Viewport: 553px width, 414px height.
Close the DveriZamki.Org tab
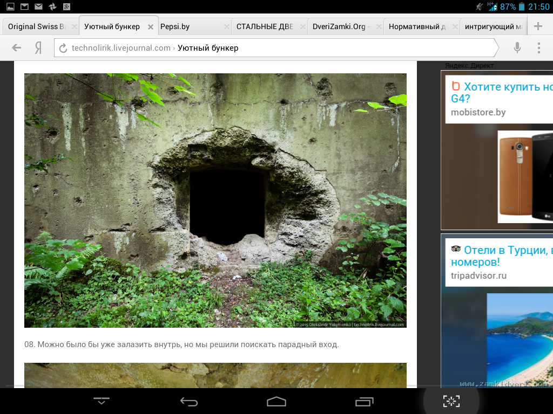[x=379, y=27]
